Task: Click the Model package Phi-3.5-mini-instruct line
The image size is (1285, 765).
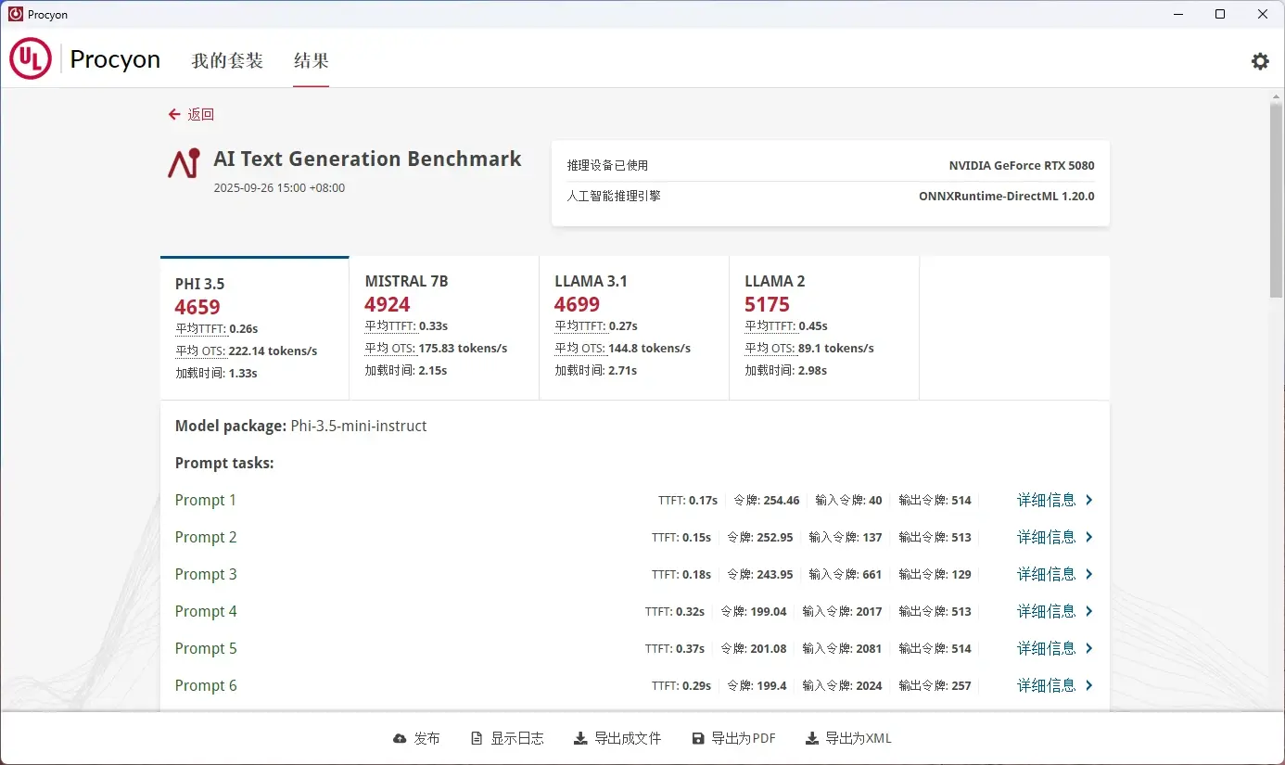Action: coord(301,427)
